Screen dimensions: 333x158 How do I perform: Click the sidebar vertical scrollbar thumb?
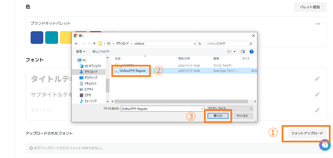(108, 85)
